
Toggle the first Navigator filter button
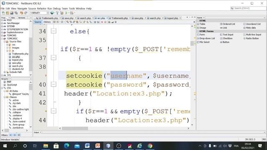[10, 135]
